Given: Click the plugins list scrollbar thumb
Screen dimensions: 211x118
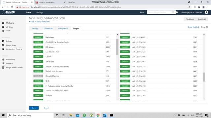Looking at the screenshot, I should pyautogui.click(x=204, y=77).
